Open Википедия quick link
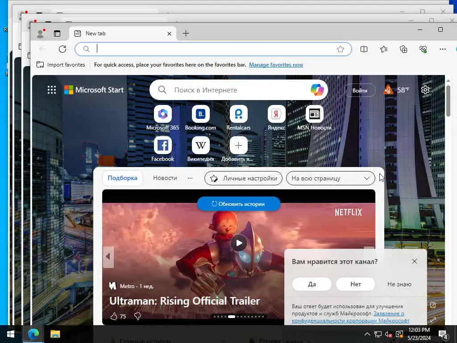Image resolution: width=457 pixels, height=343 pixels. pyautogui.click(x=200, y=149)
